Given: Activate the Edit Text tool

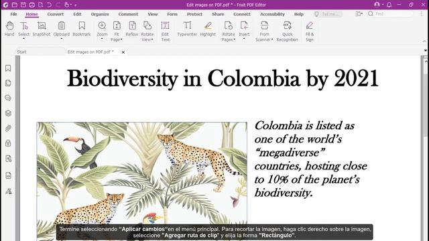Looking at the screenshot, I should pos(165,31).
